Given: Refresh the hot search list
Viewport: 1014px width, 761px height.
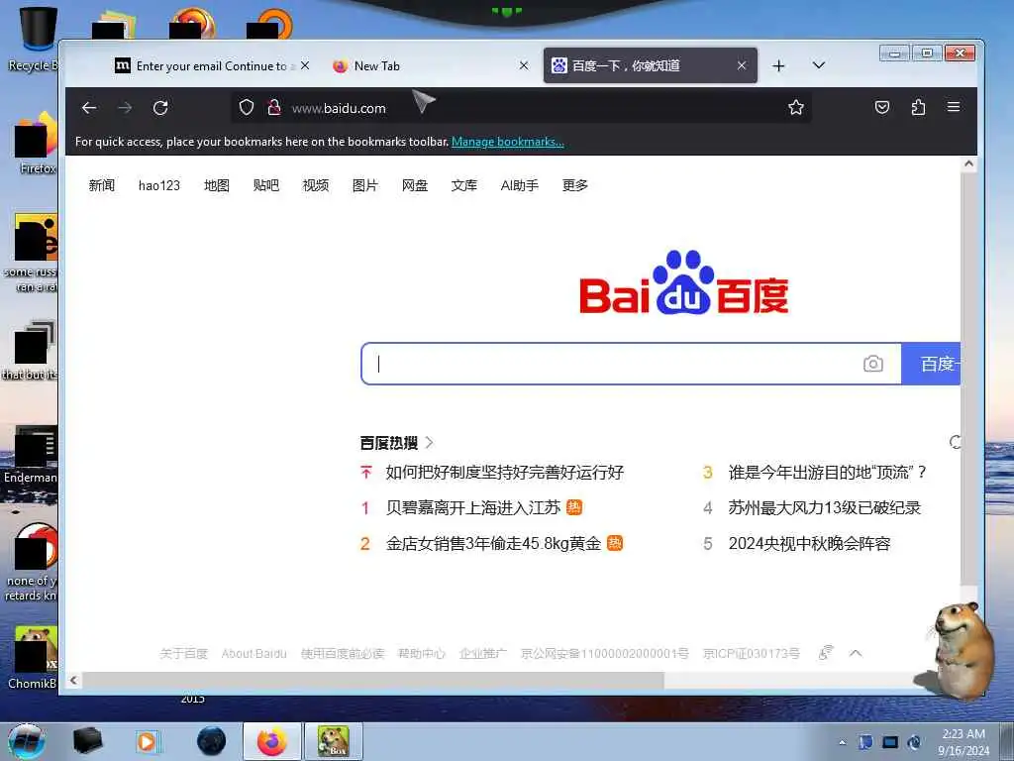Looking at the screenshot, I should coord(956,442).
